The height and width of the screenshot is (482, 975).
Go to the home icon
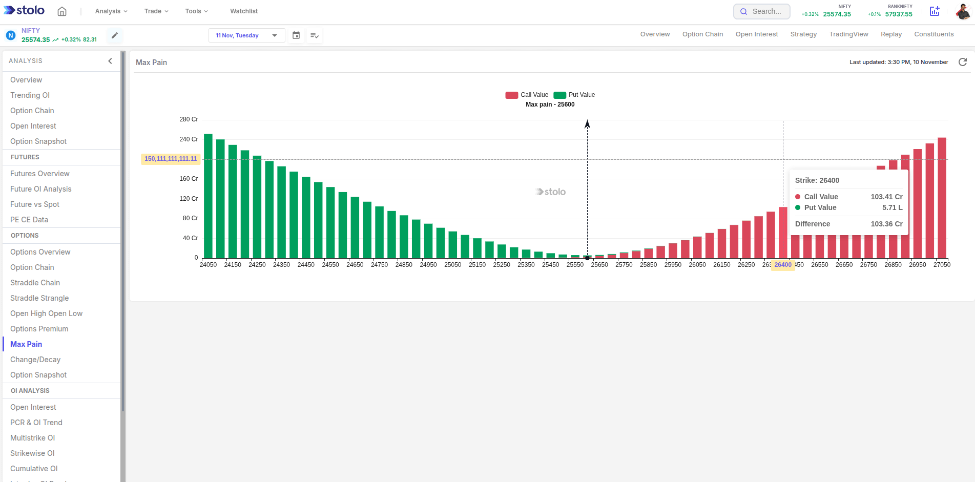[x=62, y=11]
